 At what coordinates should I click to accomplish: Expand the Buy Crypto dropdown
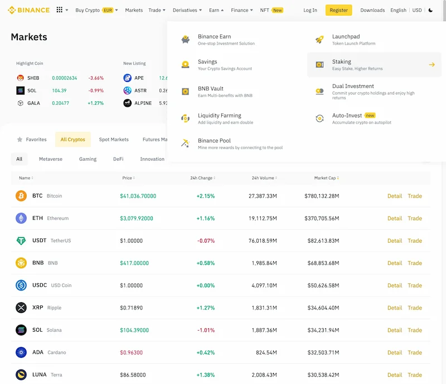coord(96,10)
